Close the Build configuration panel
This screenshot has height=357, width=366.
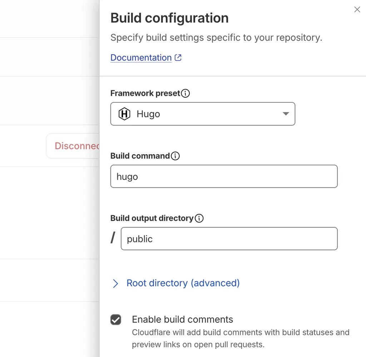tap(357, 10)
